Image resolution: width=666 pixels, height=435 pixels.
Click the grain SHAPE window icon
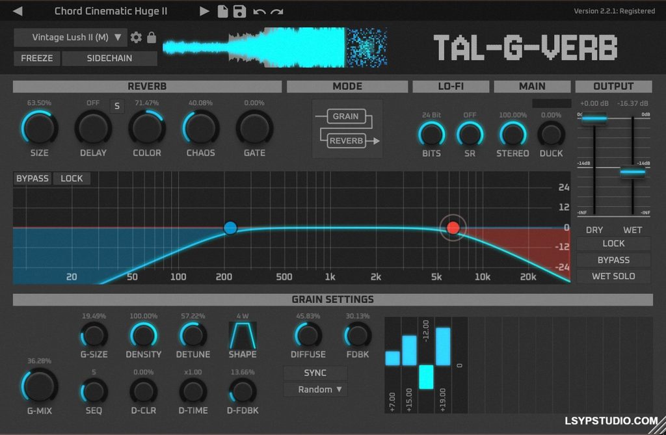(x=243, y=335)
